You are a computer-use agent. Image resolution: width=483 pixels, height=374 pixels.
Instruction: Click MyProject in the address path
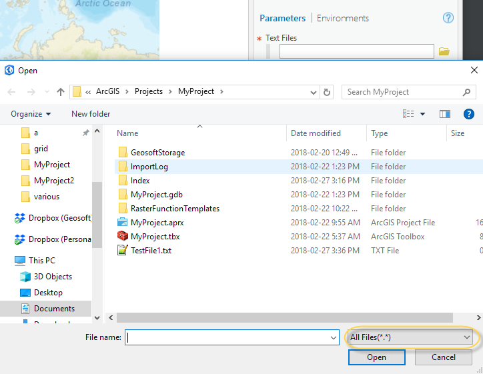tap(196, 91)
